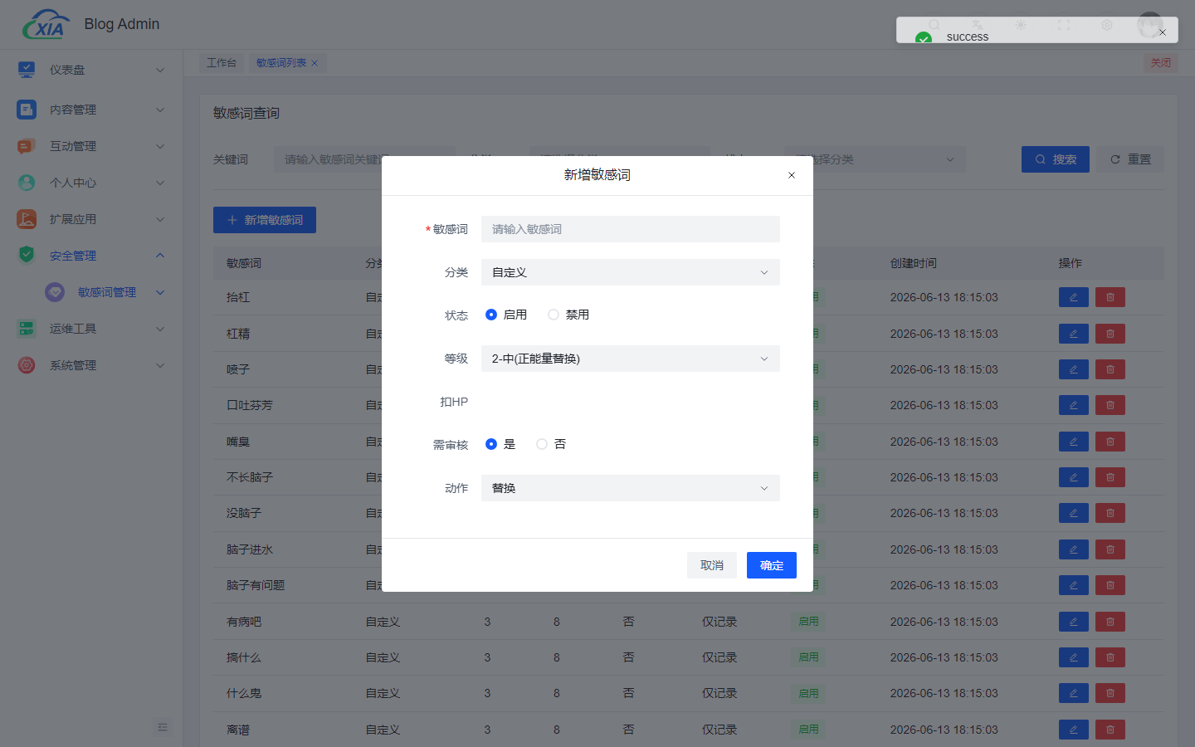1195x747 pixels.
Task: Click the 运维工具 sidebar icon
Action: pyautogui.click(x=27, y=329)
